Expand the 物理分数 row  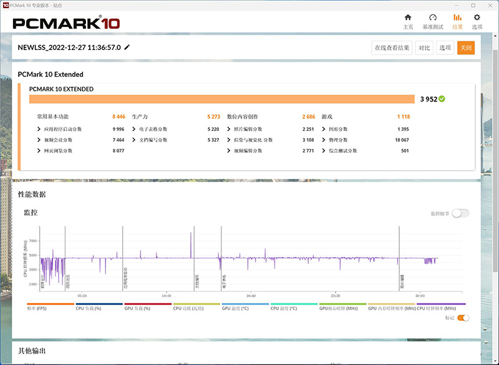(x=324, y=140)
